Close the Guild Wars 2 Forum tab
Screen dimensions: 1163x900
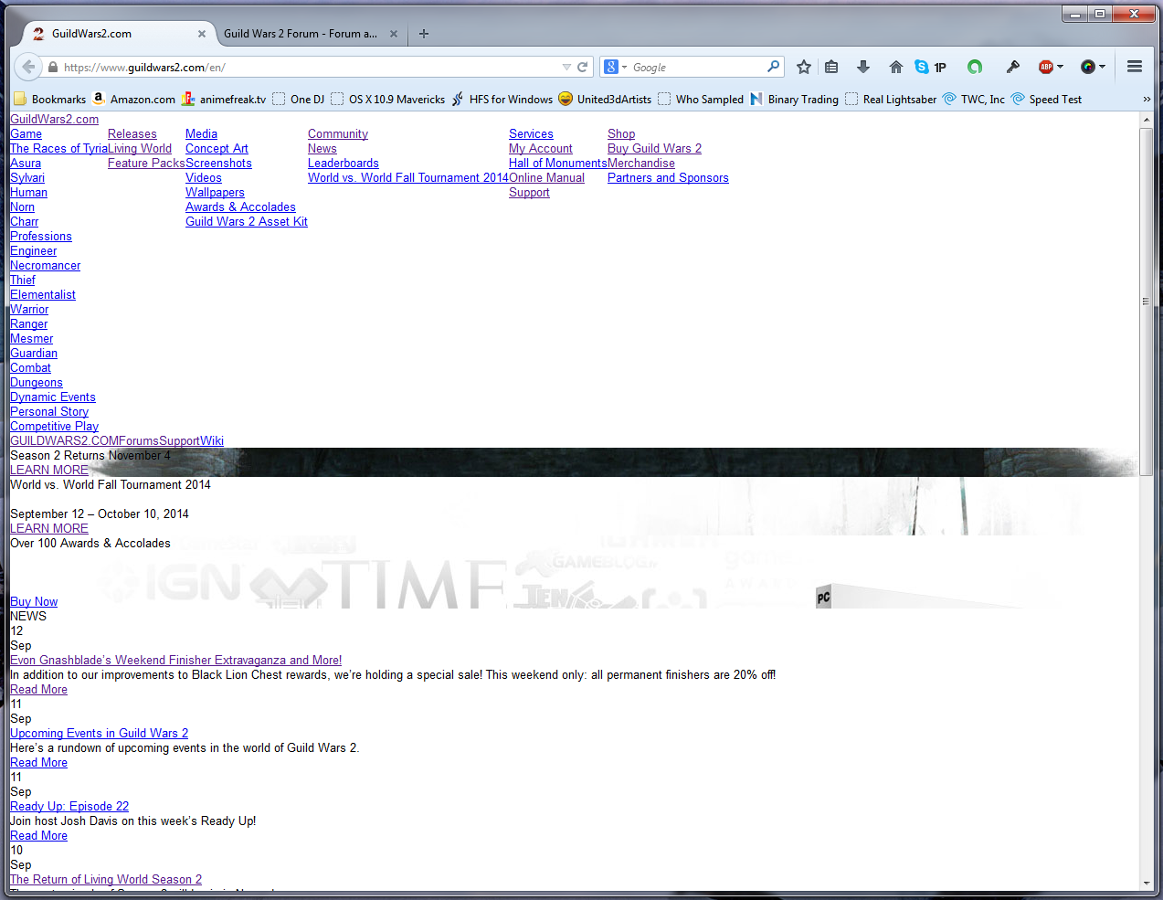pyautogui.click(x=394, y=34)
